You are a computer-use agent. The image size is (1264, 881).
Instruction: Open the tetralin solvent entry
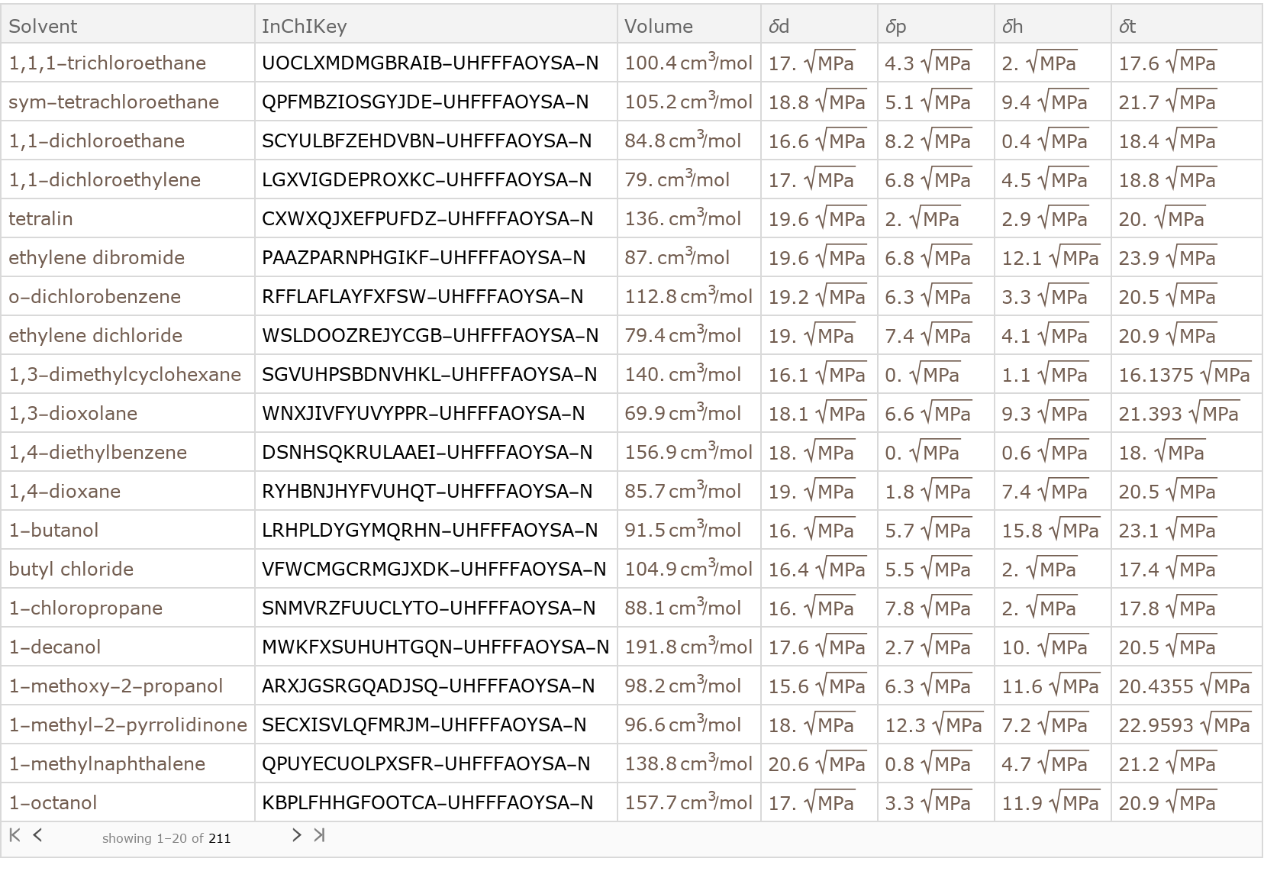[x=40, y=218]
